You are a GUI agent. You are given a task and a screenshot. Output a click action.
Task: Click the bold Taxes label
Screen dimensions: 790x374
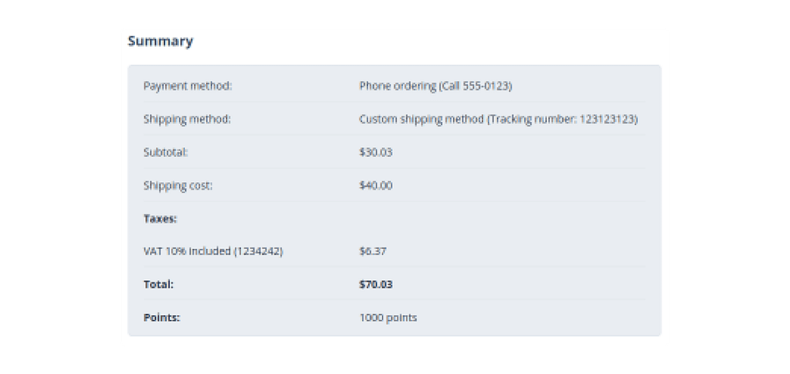[x=160, y=219]
